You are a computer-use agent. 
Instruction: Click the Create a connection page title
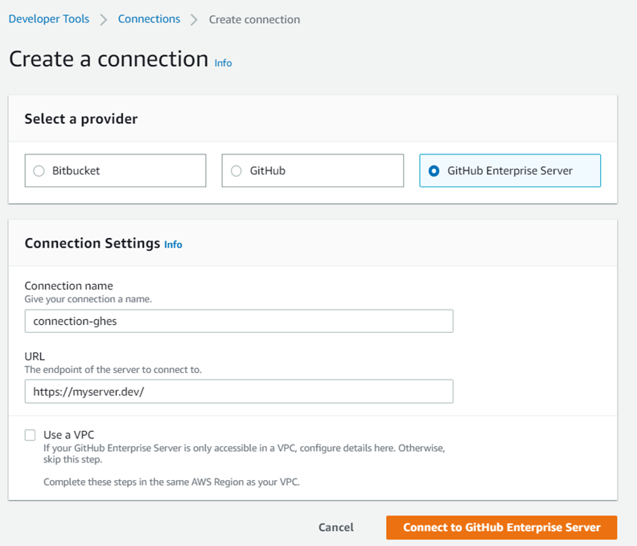[108, 59]
